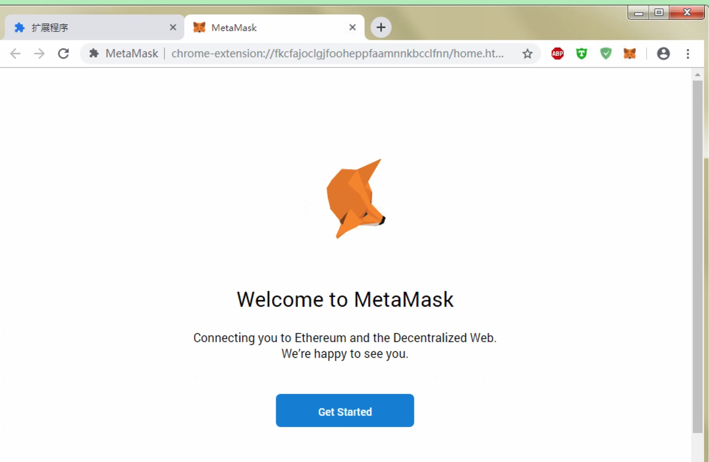Image resolution: width=709 pixels, height=462 pixels.
Task: Click the browser profile avatar icon
Action: point(663,53)
